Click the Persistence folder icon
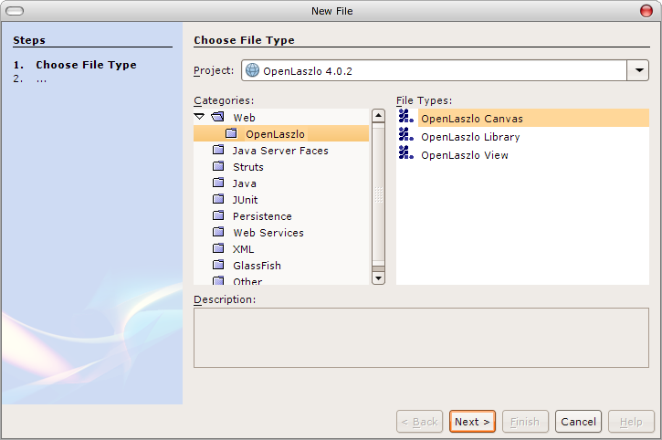Screen dimensions: 662x440 [218, 215]
